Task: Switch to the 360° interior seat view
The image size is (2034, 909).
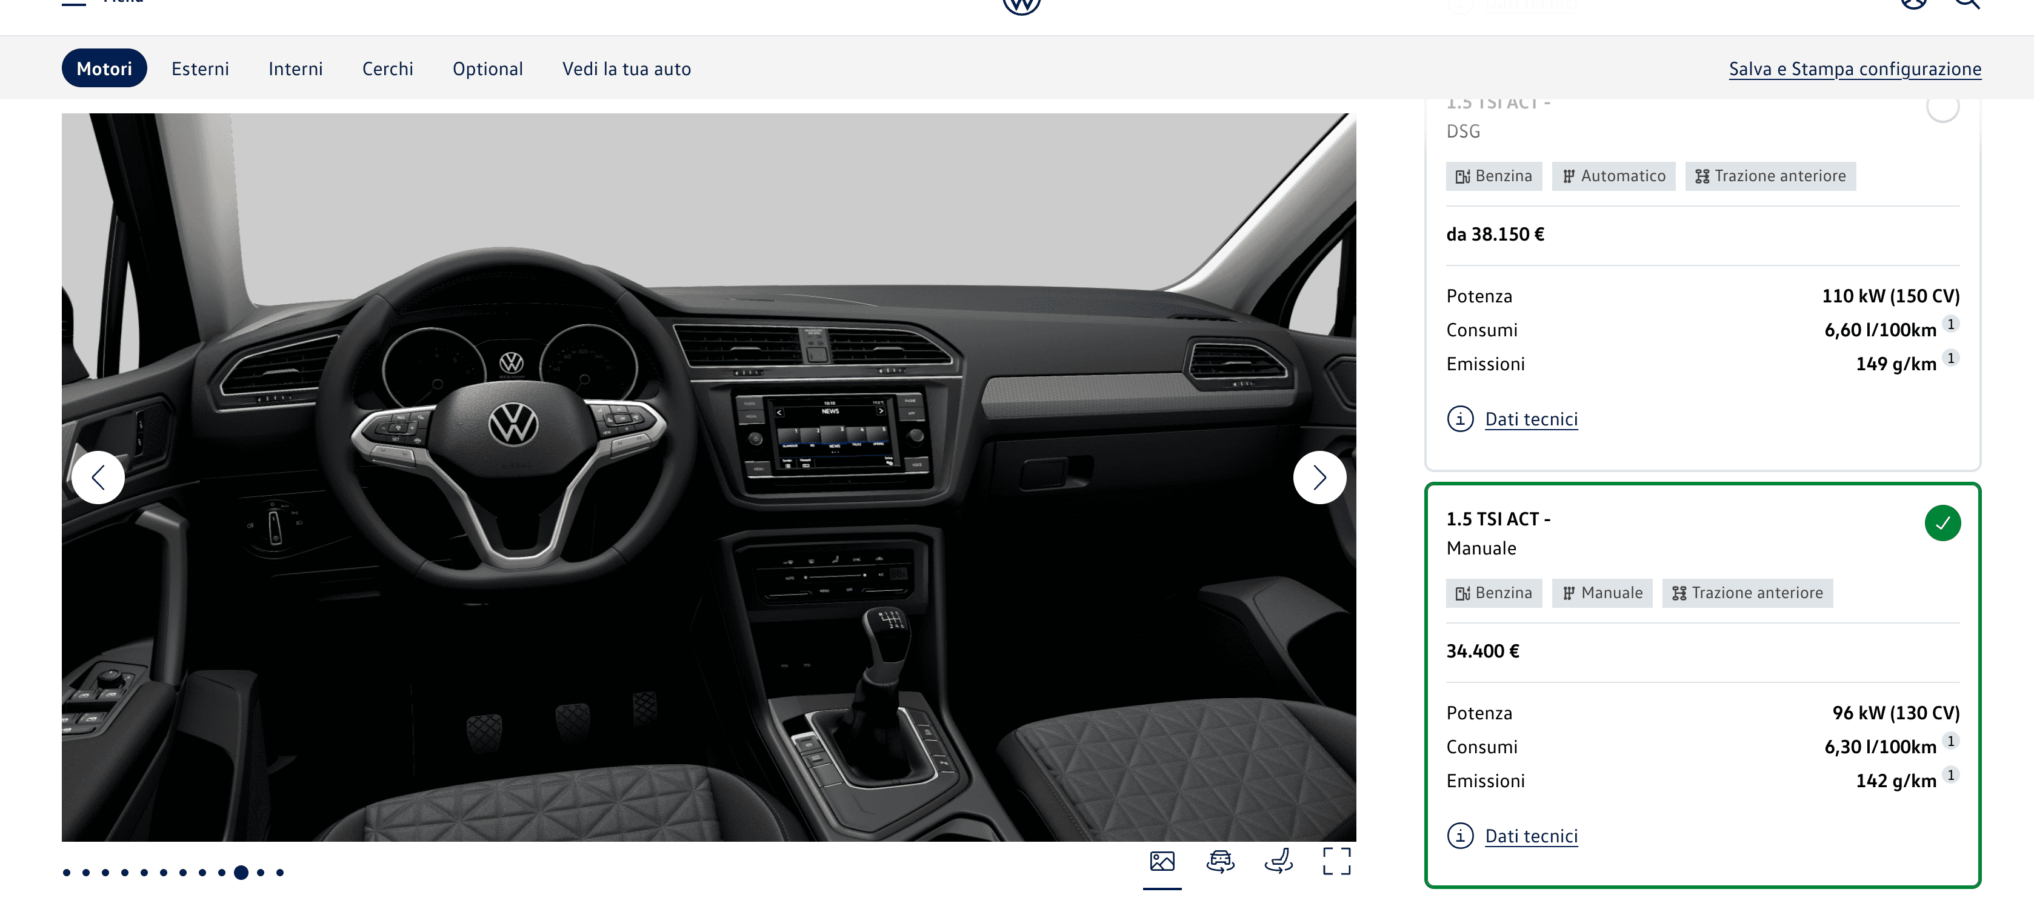Action: tap(1278, 861)
